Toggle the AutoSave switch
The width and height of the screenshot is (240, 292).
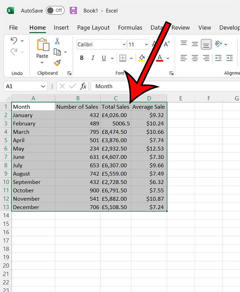(x=55, y=11)
